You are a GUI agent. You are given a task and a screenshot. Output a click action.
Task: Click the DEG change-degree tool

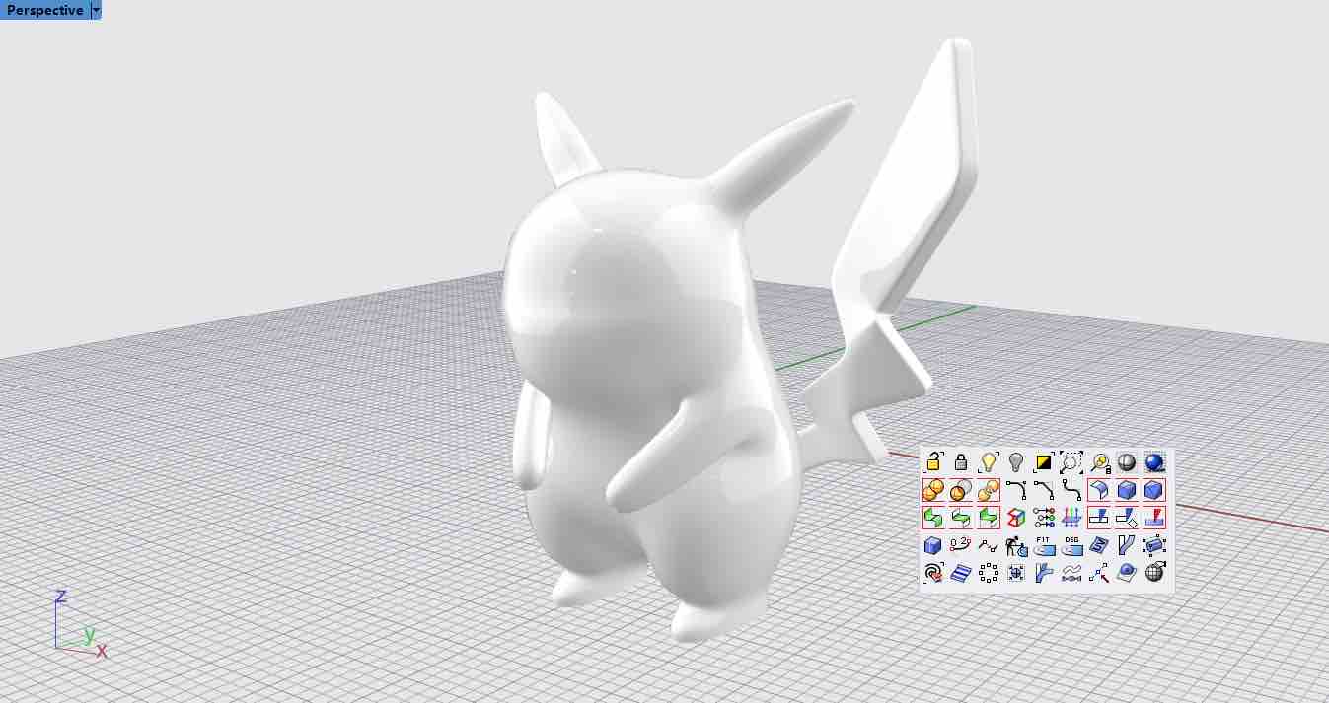pos(1070,545)
